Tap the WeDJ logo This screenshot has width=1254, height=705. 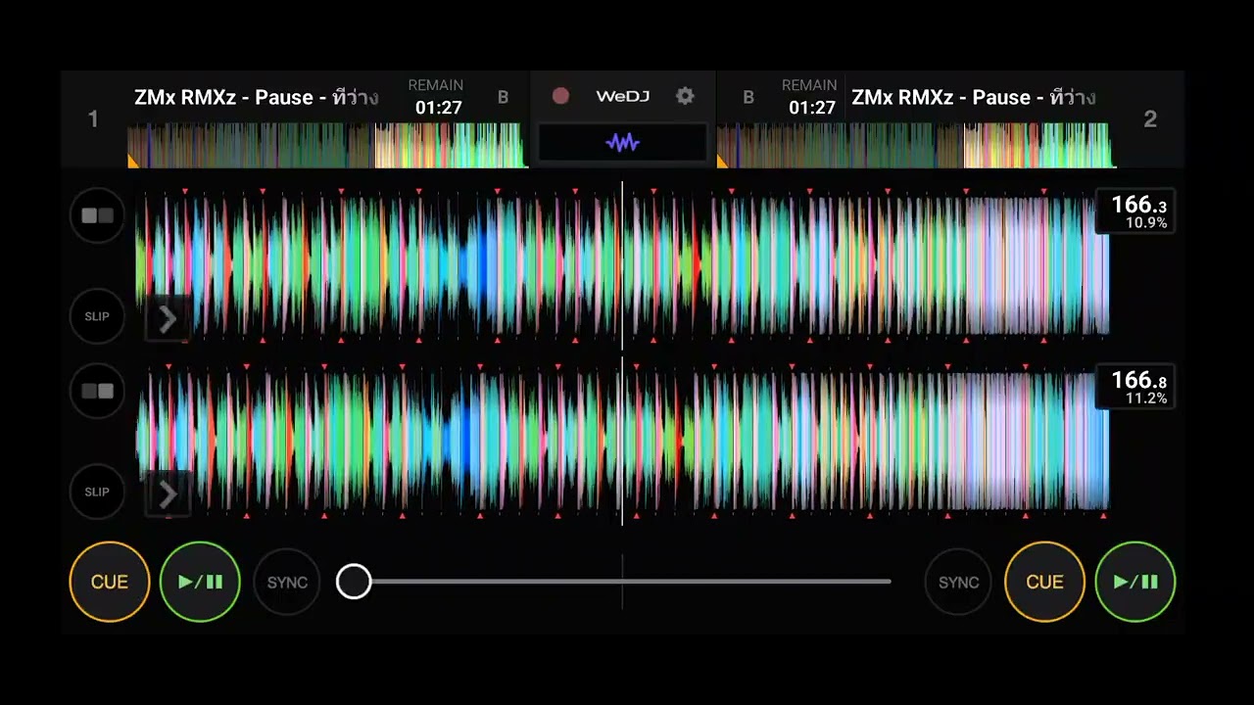[x=622, y=96]
